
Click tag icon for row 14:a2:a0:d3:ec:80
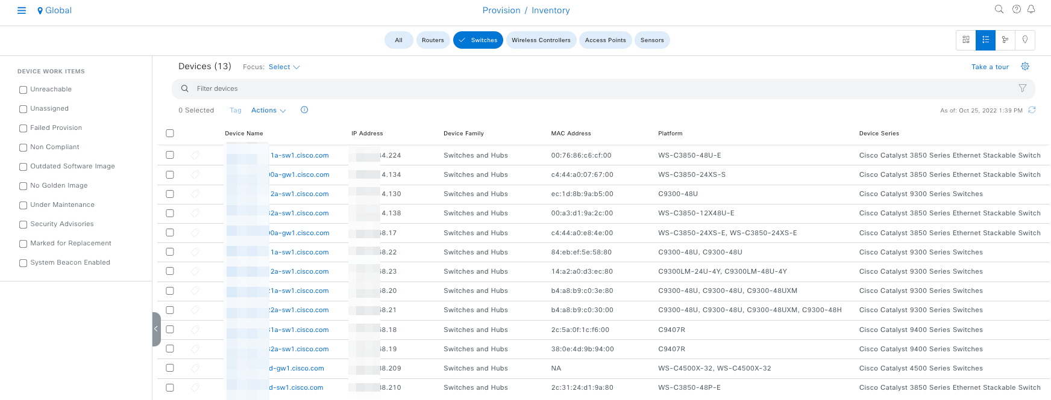[195, 271]
